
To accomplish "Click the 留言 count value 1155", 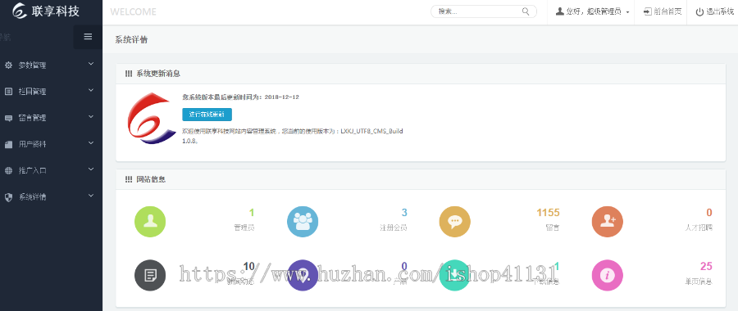I will [x=549, y=213].
